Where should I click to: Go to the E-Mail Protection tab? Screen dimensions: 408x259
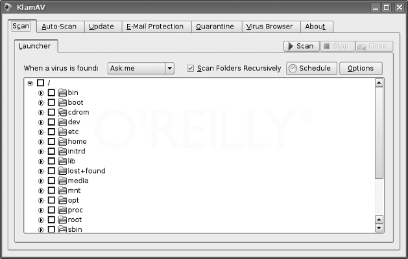pos(154,27)
